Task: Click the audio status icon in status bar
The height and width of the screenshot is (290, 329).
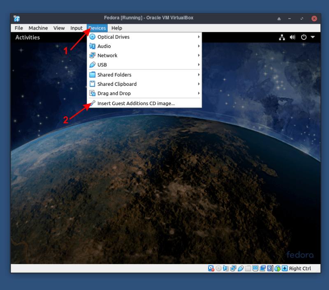Action: (x=226, y=268)
